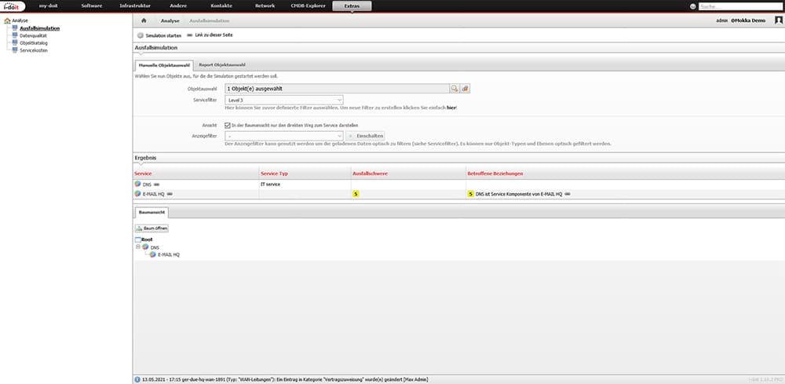785x384 pixels.
Task: Click the Datenqualität tree node icon
Action: tap(15, 35)
